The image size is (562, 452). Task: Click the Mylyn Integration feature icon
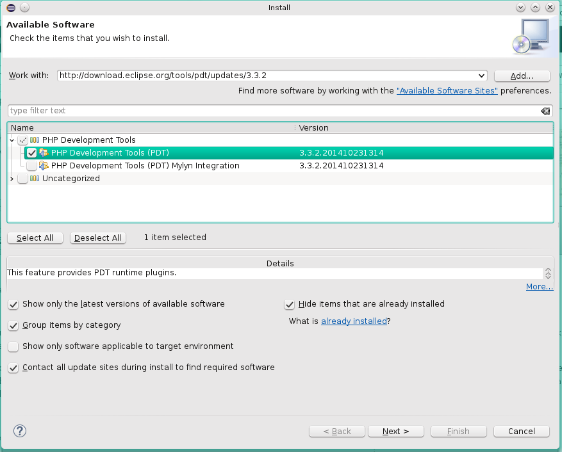(44, 166)
